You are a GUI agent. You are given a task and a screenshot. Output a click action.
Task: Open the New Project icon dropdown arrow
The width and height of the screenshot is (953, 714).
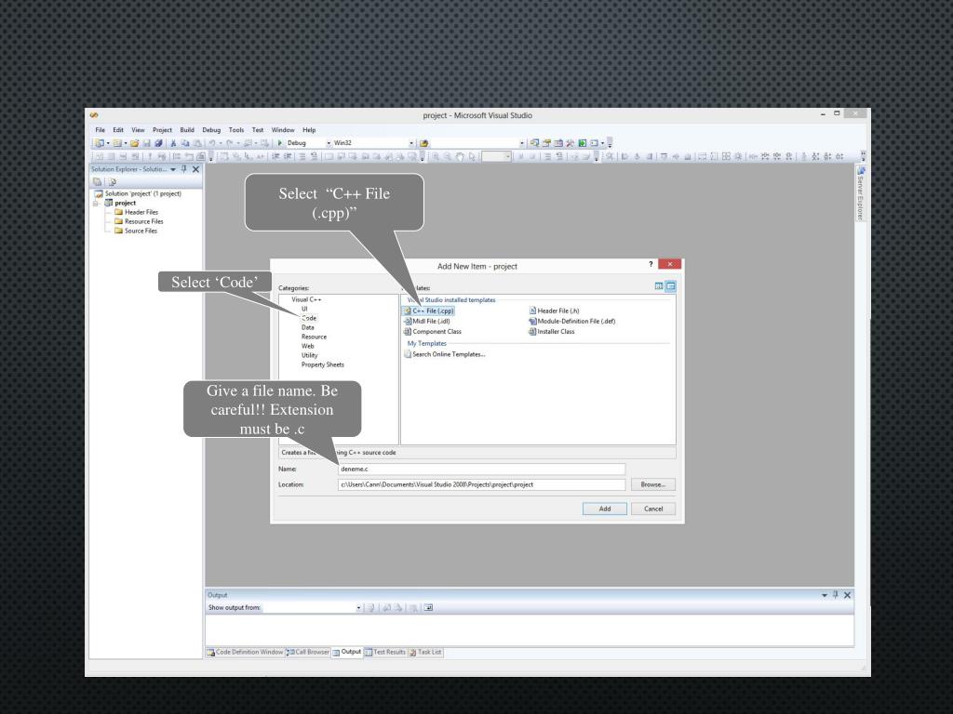point(108,143)
